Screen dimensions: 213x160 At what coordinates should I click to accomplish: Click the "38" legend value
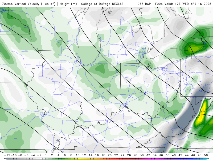[x=167, y=155]
